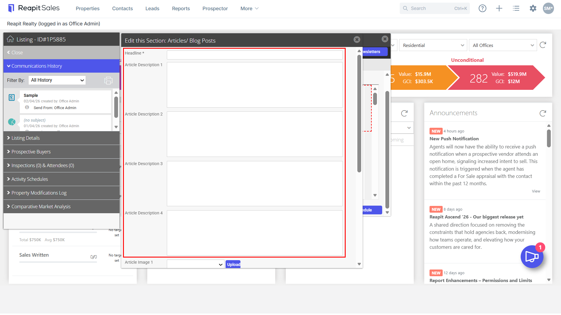Click the Upload button for Article Image 1
This screenshot has height=315, width=561.
[x=233, y=264]
